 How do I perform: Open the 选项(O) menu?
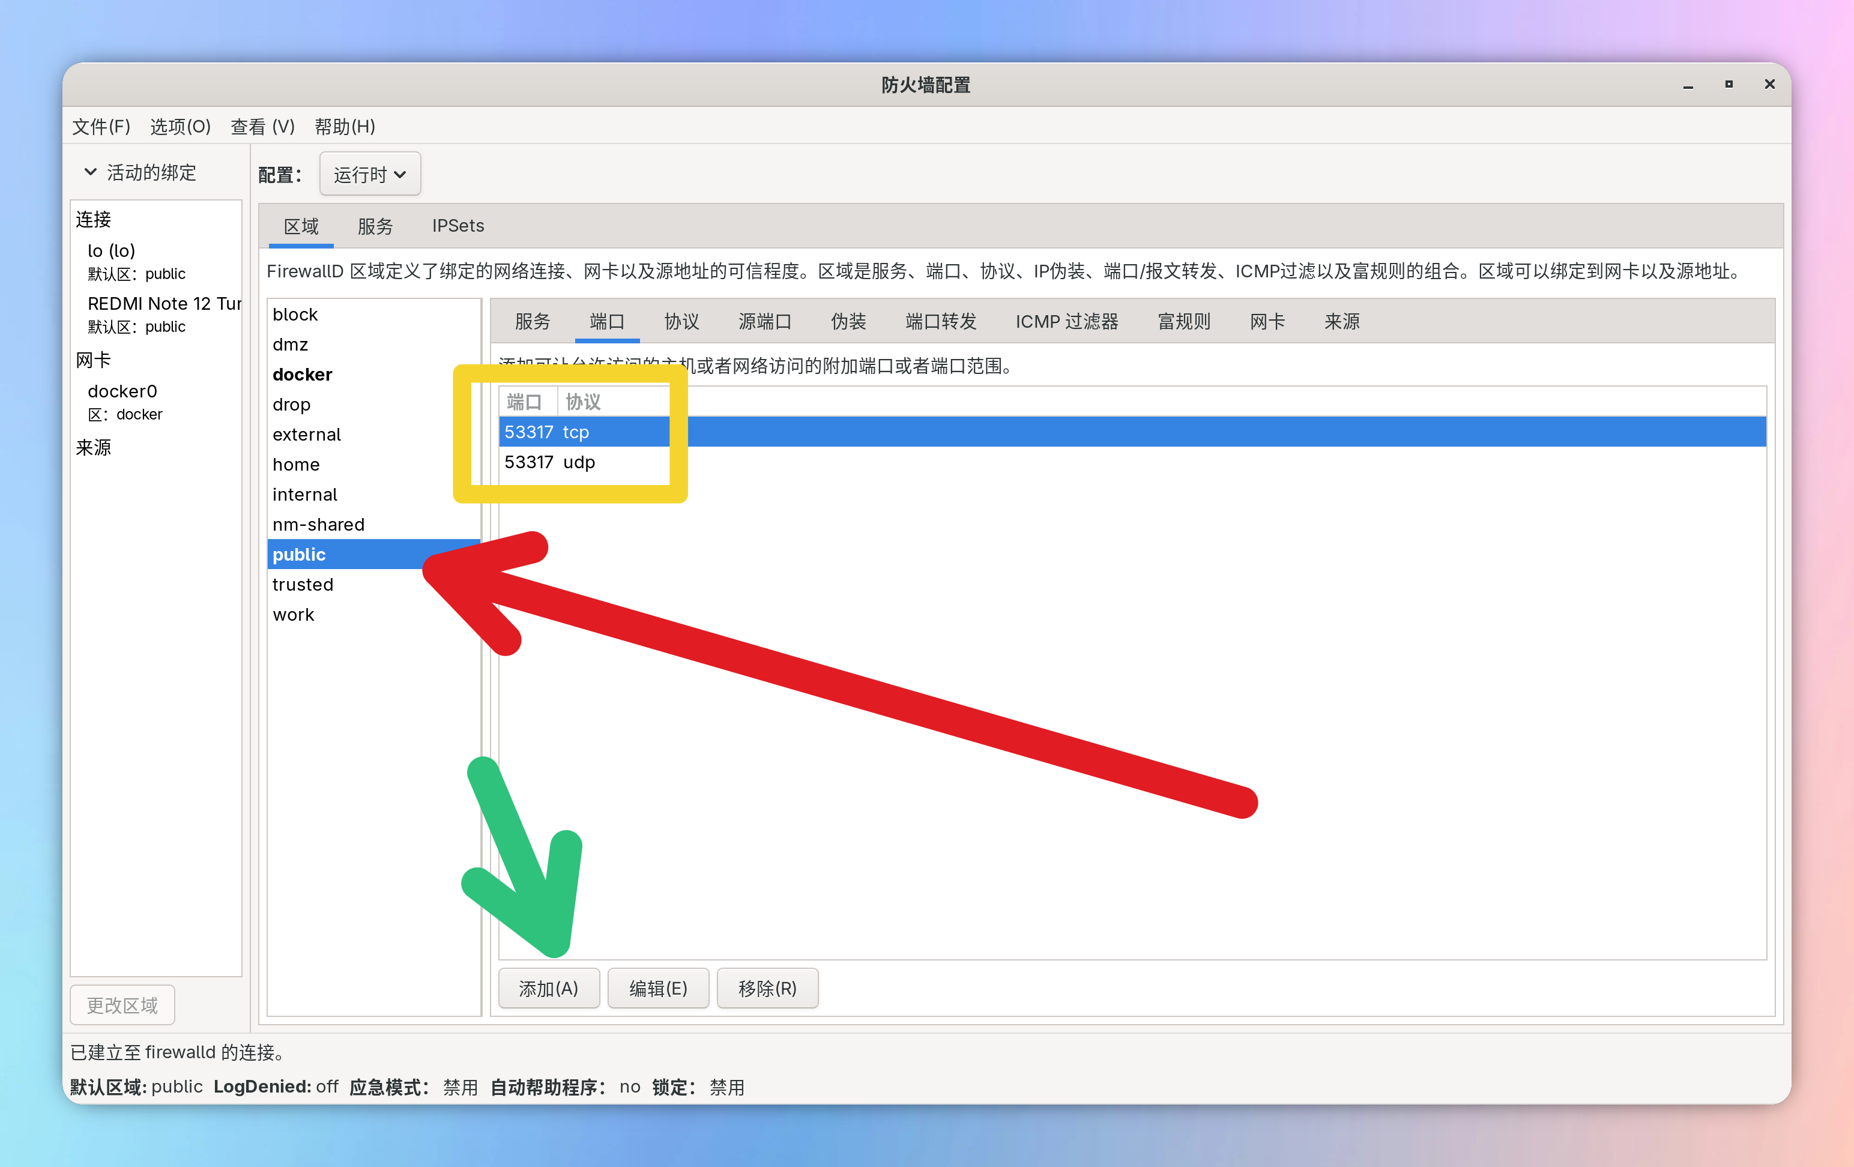pos(180,126)
